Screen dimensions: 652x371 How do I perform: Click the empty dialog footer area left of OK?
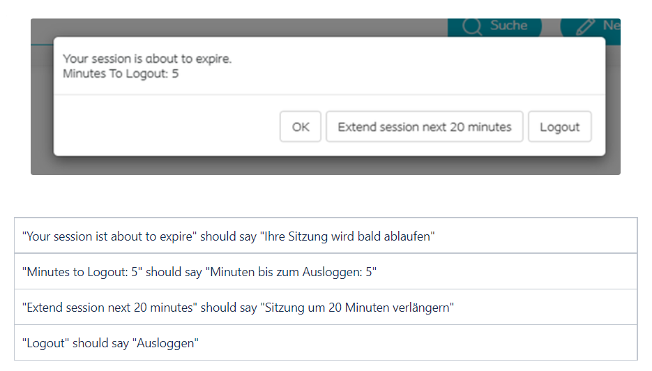click(167, 126)
